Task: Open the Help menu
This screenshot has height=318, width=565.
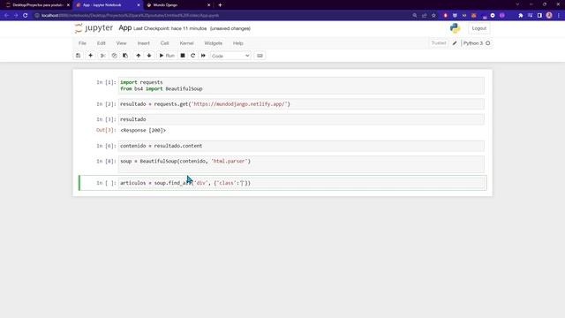Action: [x=237, y=43]
